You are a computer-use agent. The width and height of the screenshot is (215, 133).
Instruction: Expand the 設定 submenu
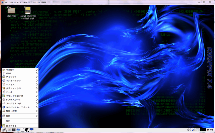click(20, 116)
